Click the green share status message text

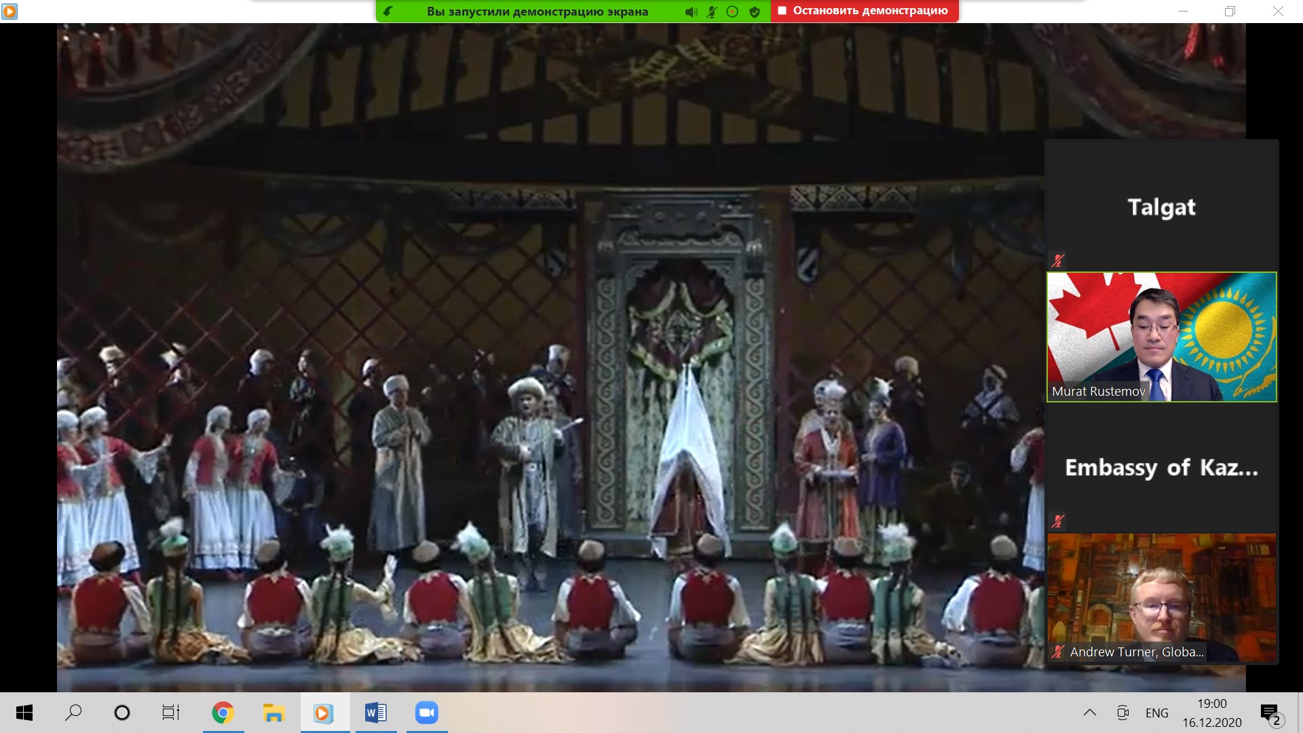tap(537, 12)
